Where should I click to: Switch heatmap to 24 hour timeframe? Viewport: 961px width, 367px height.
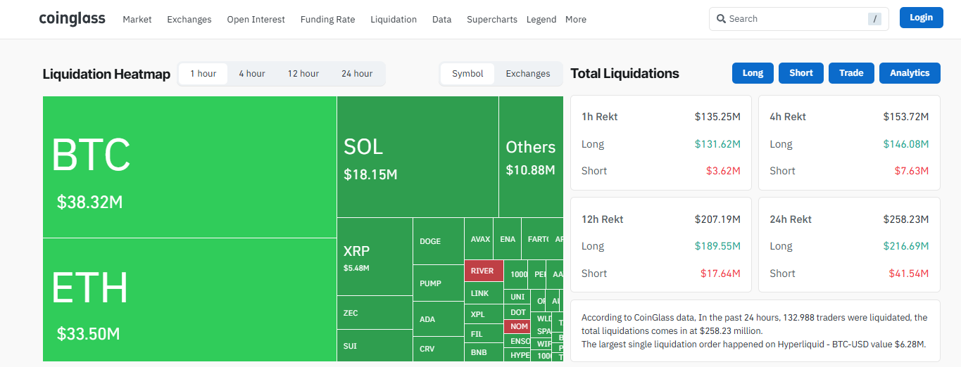pyautogui.click(x=357, y=74)
